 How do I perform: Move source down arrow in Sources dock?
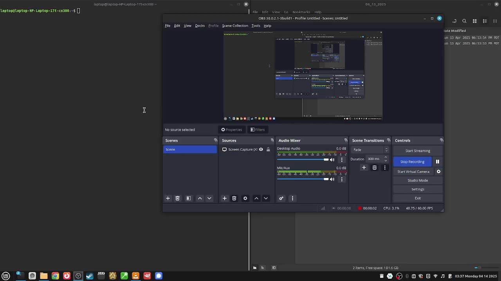click(x=266, y=198)
